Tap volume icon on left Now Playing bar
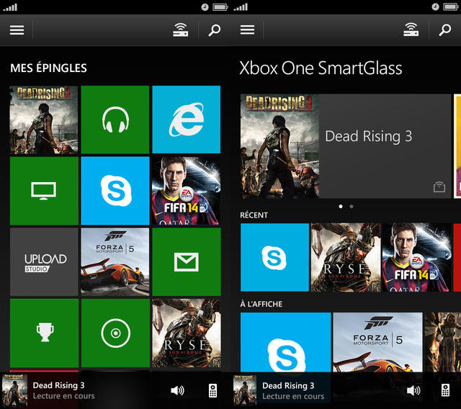The image size is (461, 409). click(178, 390)
